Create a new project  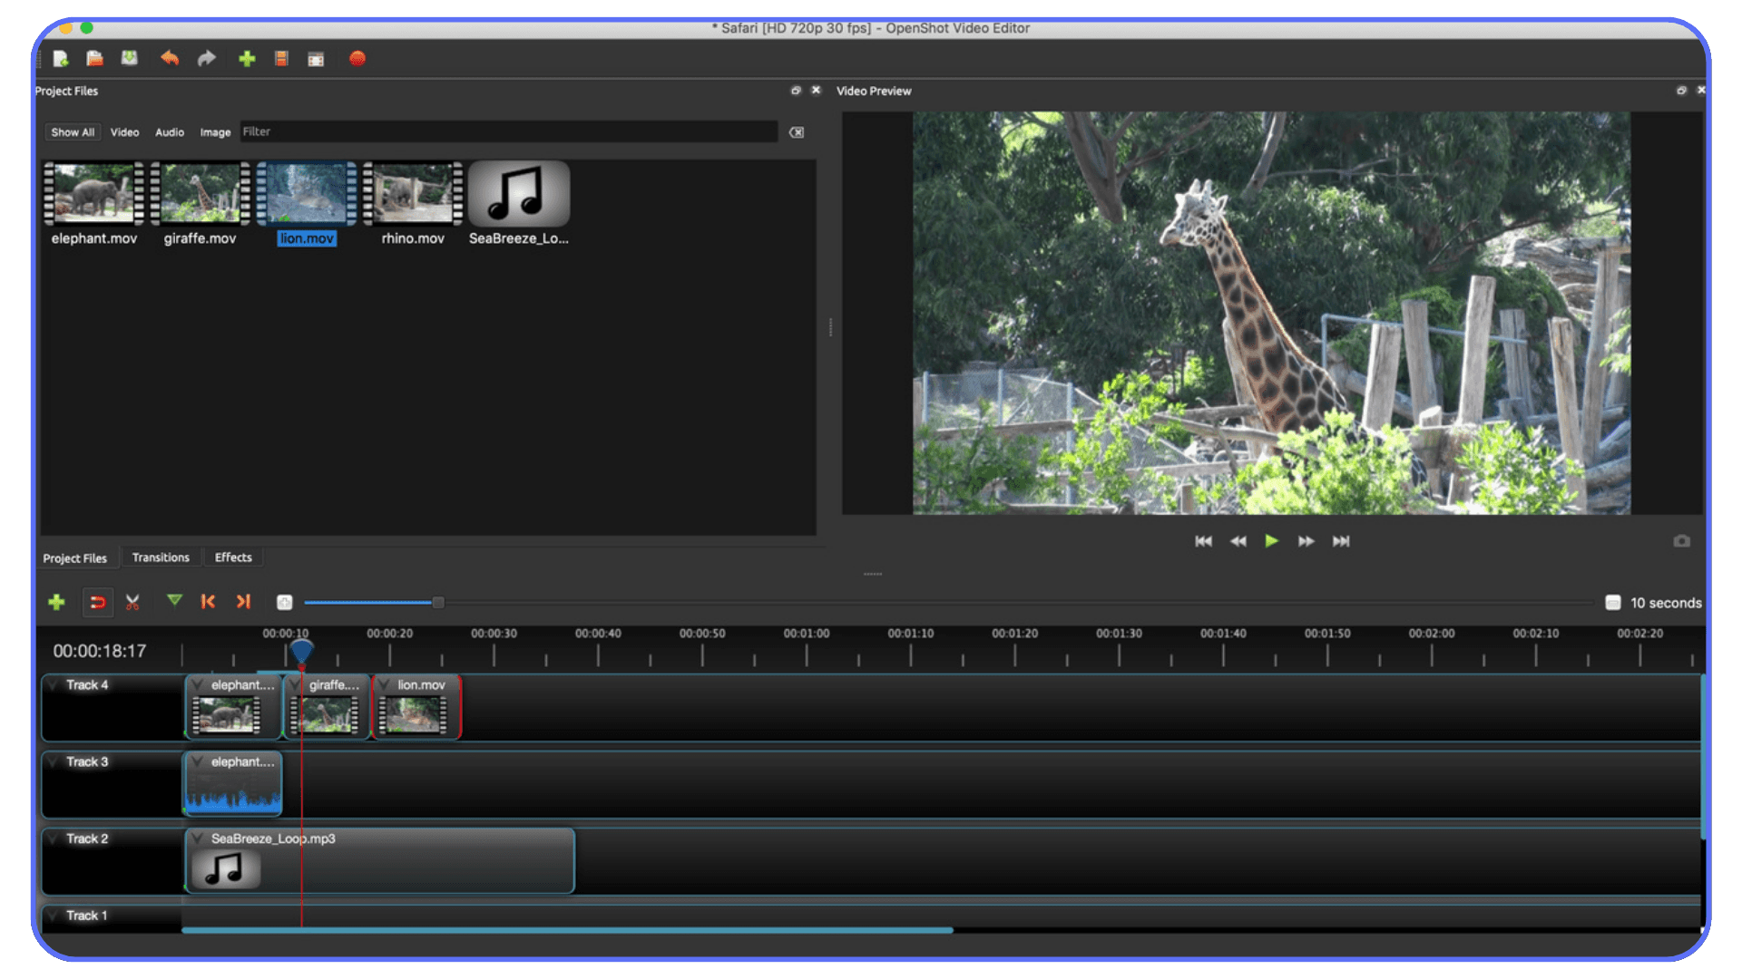[61, 59]
